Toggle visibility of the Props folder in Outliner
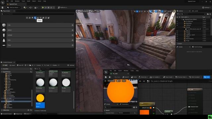Screen dimensions: 212x119 tap(177, 41)
